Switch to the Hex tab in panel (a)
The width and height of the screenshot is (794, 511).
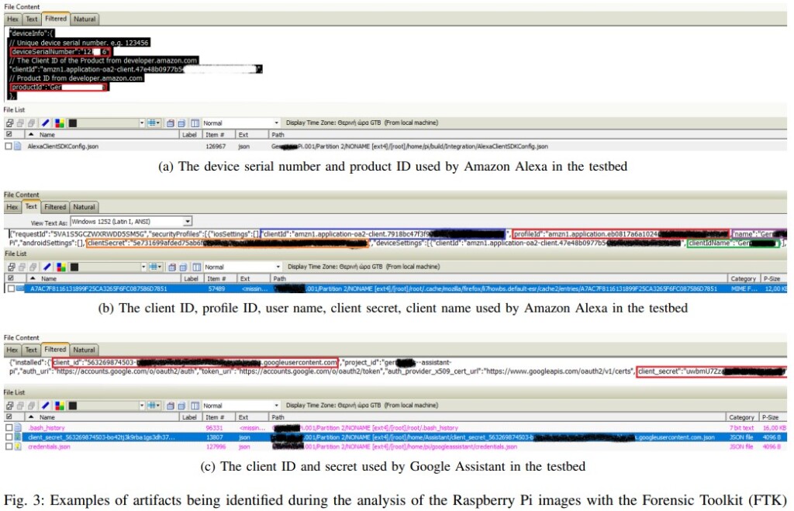(12, 19)
